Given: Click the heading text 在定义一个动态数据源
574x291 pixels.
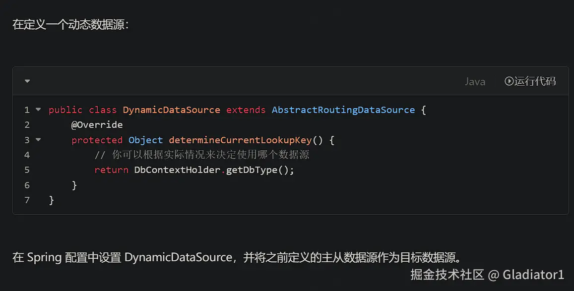Looking at the screenshot, I should (70, 24).
